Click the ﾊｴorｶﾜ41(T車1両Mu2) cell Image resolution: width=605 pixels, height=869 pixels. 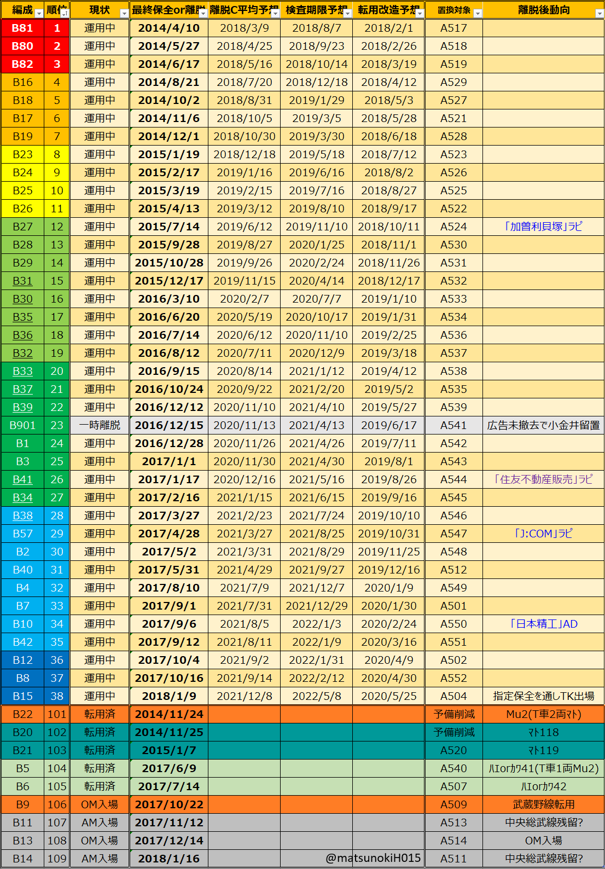(544, 768)
